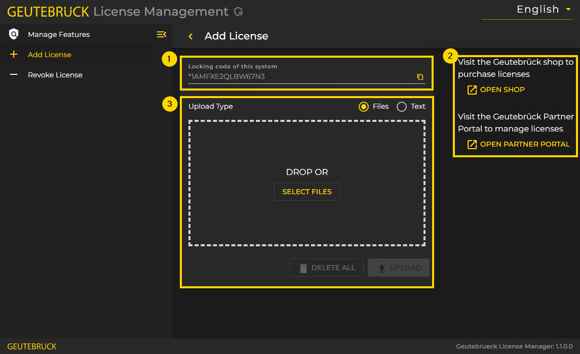Image resolution: width=580 pixels, height=354 pixels.
Task: Click the settings shield icon next to License Management
Action: pos(239,12)
